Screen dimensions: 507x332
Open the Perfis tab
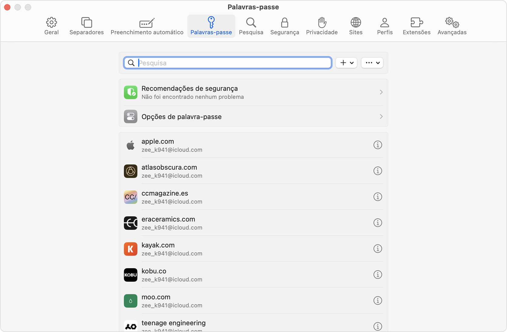(x=385, y=26)
